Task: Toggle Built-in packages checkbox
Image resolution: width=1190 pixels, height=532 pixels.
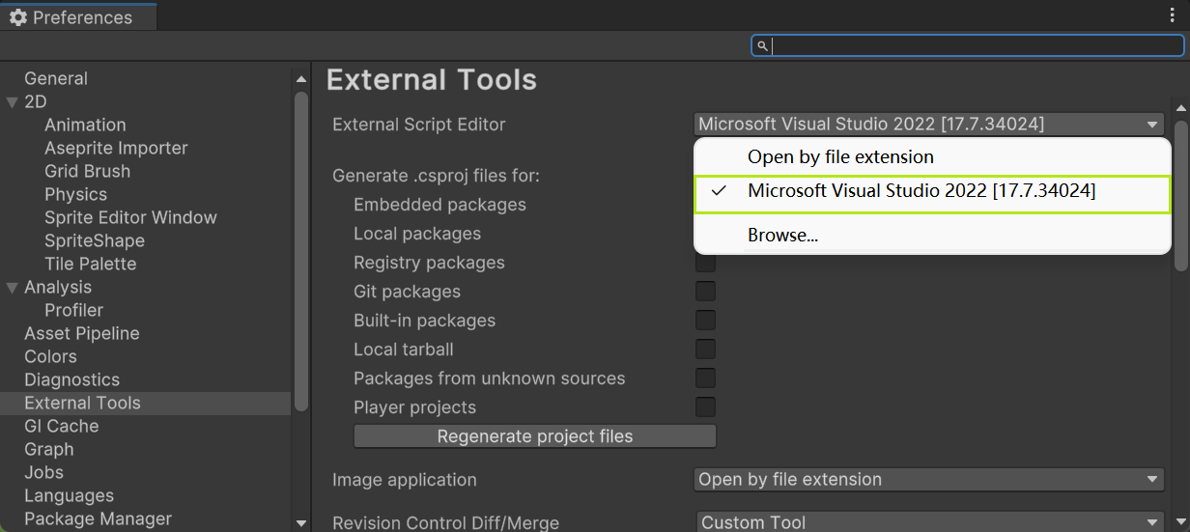Action: [x=706, y=321]
